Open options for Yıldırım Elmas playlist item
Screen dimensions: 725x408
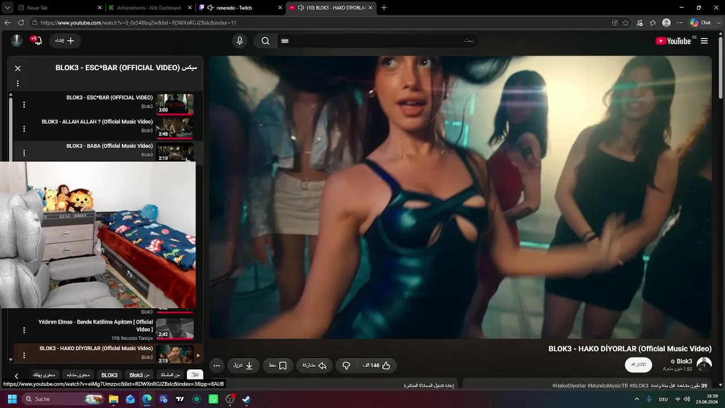point(24,330)
